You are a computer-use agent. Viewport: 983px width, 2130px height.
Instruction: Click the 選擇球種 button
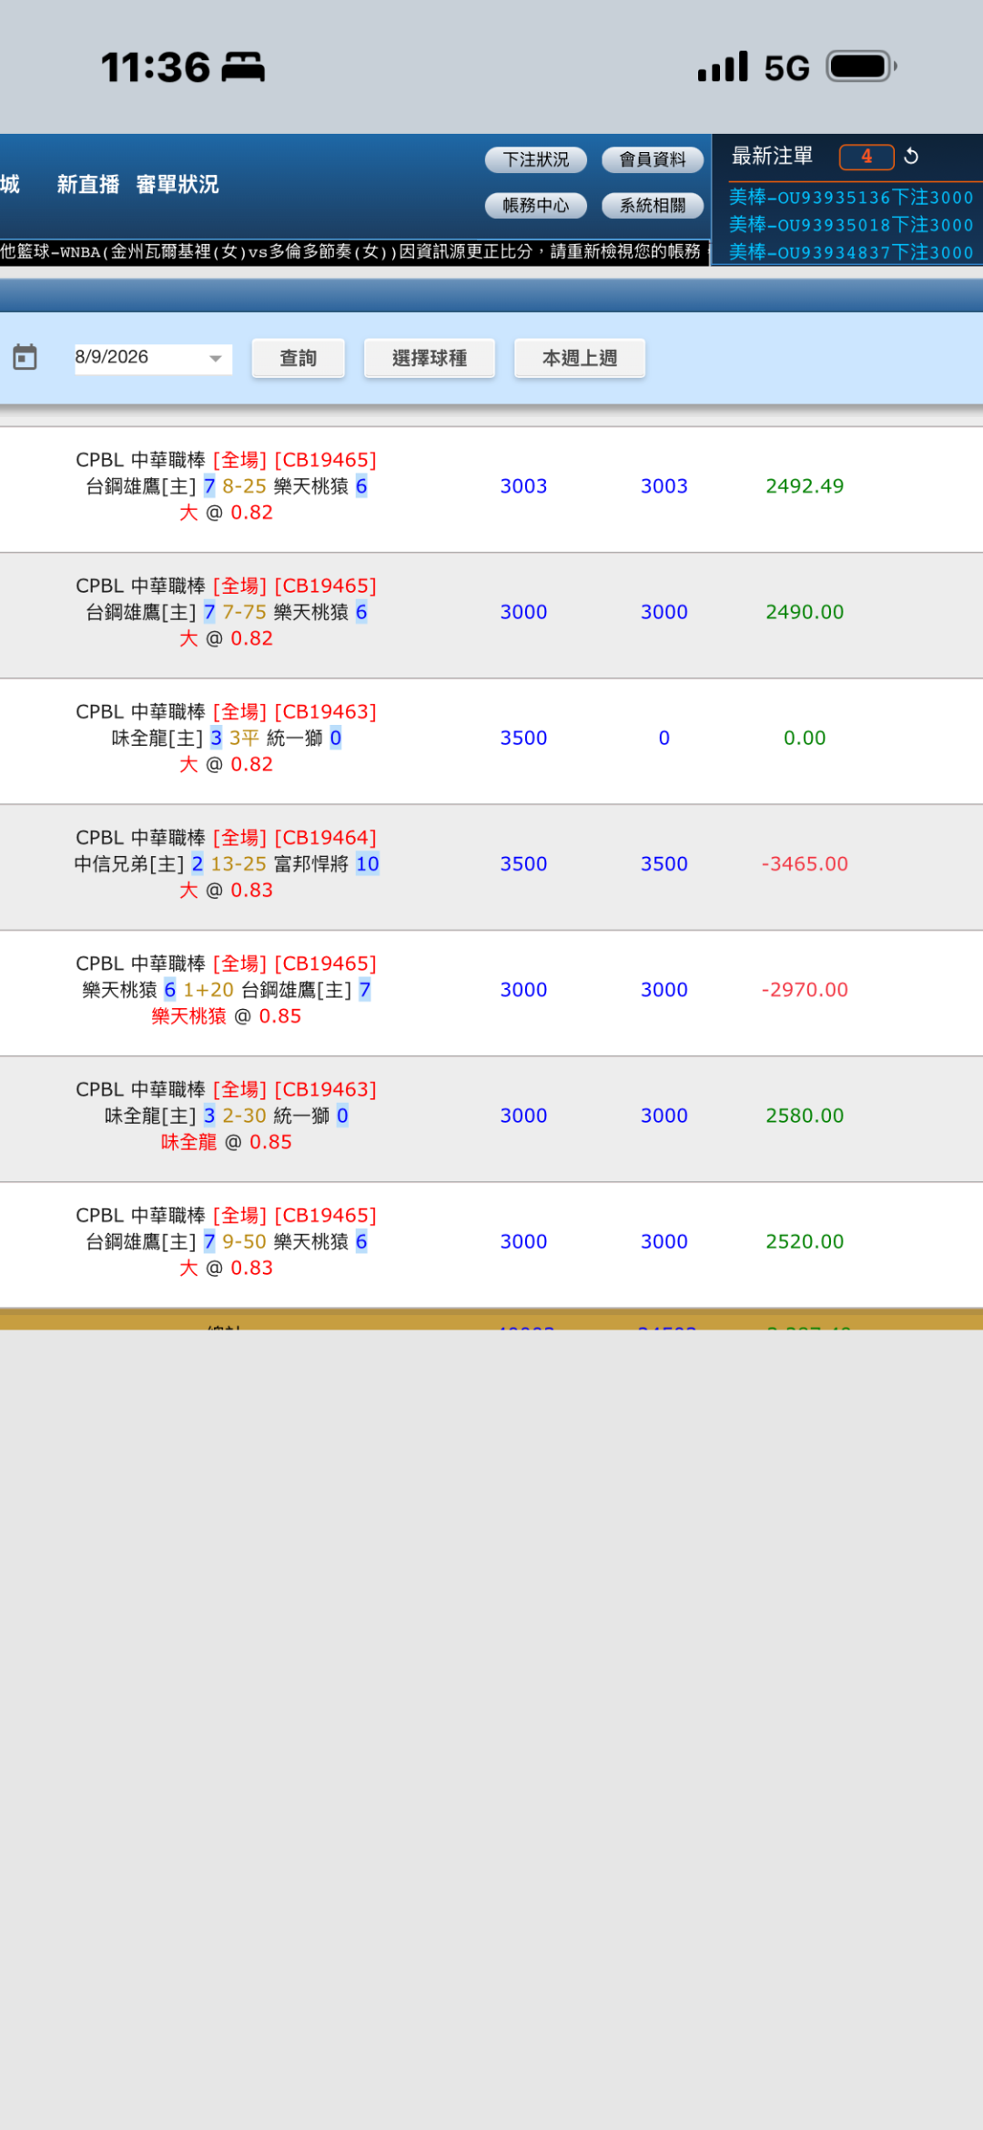(x=430, y=358)
